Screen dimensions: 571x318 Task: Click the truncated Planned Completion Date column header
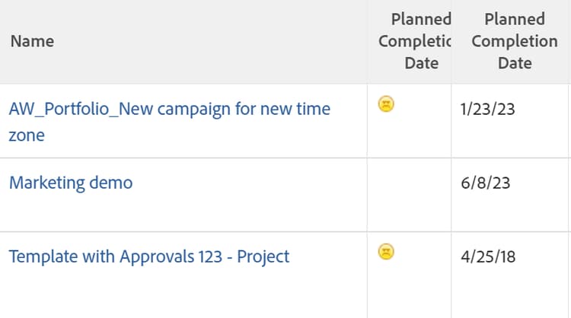(x=416, y=41)
